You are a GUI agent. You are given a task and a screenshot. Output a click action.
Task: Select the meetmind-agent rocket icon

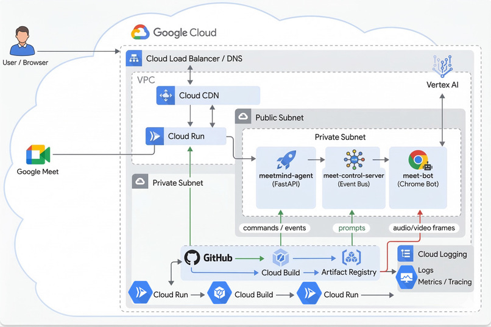click(286, 160)
